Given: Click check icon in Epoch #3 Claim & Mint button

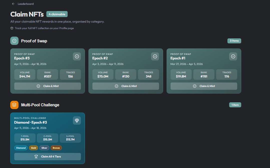Looking at the screenshot, I should (38, 86).
